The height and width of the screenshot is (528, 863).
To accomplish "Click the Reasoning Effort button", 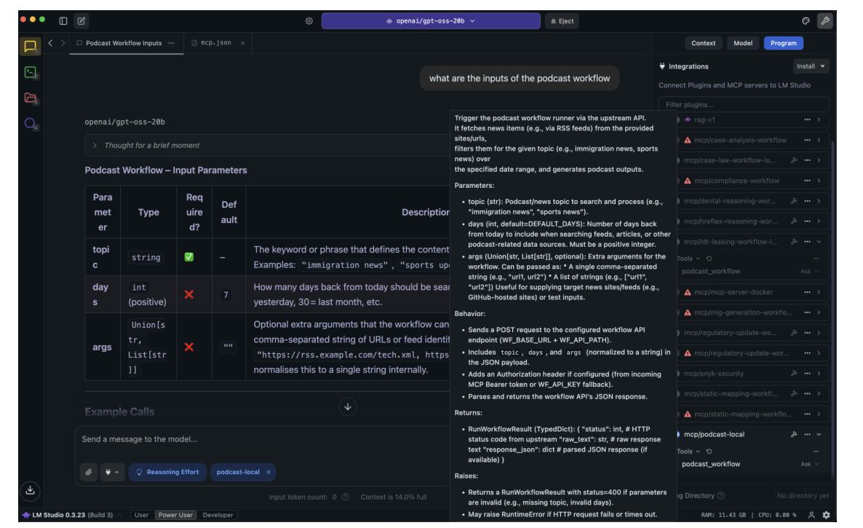I will (x=167, y=472).
